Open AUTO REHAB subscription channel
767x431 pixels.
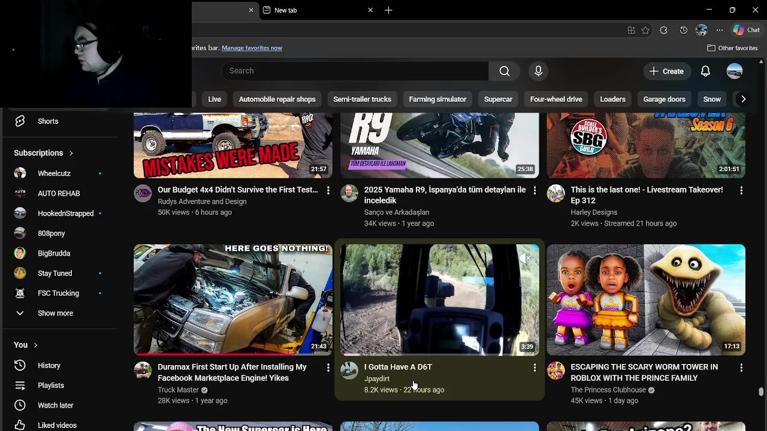58,193
